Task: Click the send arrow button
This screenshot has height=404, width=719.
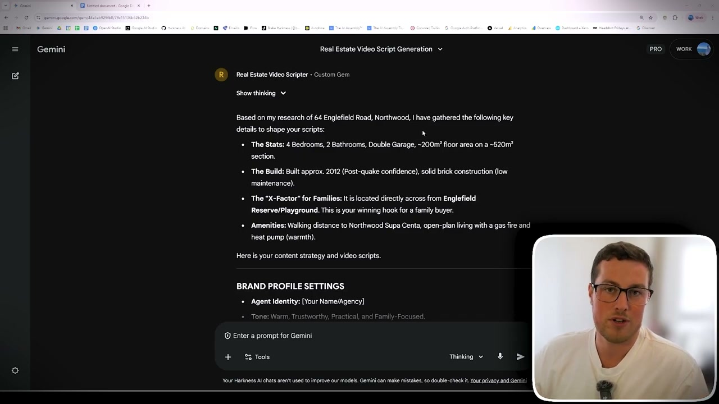Action: pyautogui.click(x=520, y=356)
